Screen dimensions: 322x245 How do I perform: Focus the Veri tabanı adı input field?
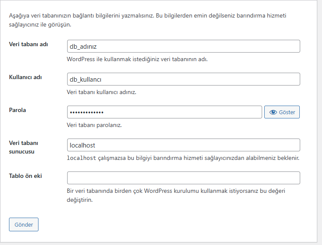183,46
